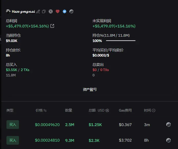178x149 pixels.
Task: Swap price unit via 价格 arrows icon
Action: pyautogui.click(x=45, y=110)
